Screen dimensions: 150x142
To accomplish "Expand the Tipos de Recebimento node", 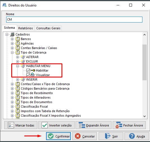I will (12, 93).
